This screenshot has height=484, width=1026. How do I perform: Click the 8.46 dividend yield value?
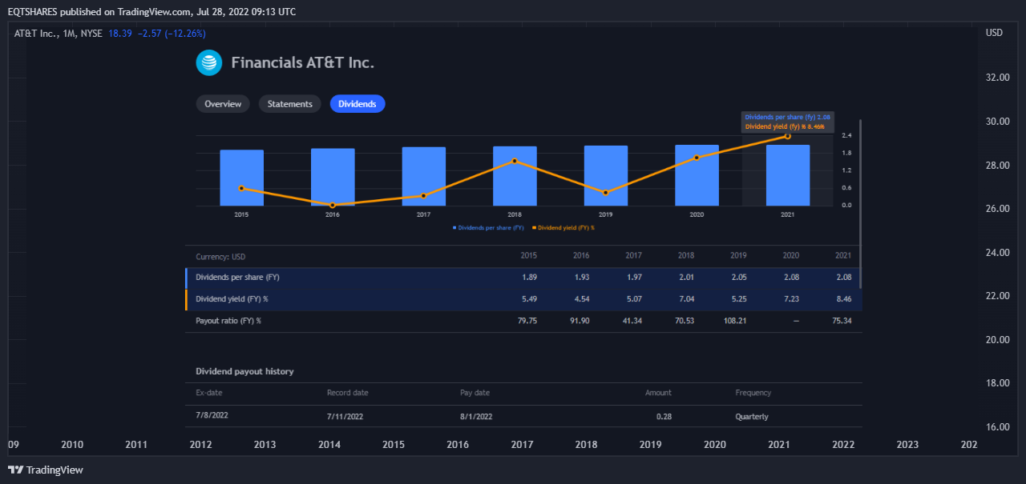[x=842, y=299]
